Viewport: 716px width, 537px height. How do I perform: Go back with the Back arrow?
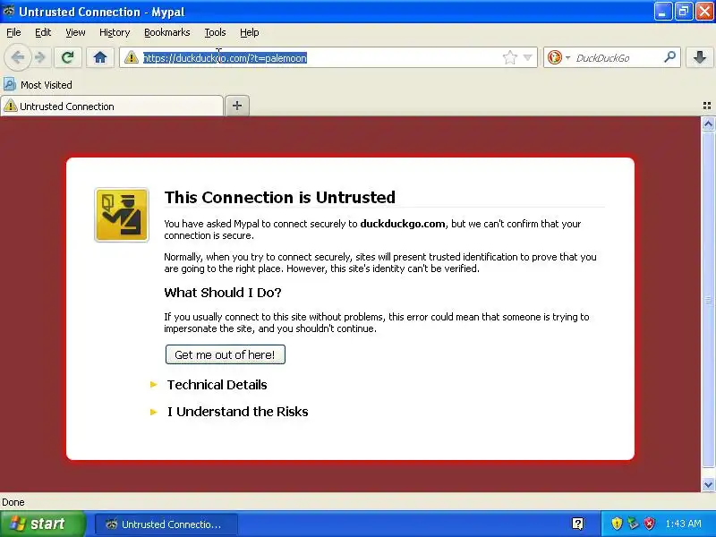[x=17, y=57]
